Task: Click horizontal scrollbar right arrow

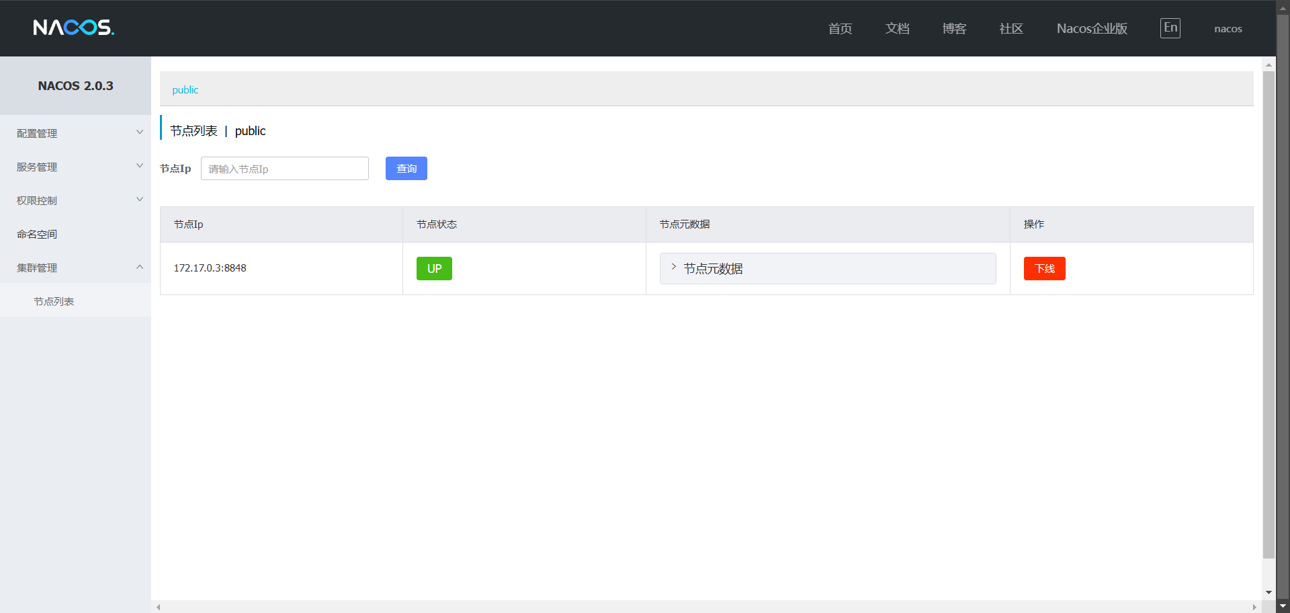Action: point(1254,607)
